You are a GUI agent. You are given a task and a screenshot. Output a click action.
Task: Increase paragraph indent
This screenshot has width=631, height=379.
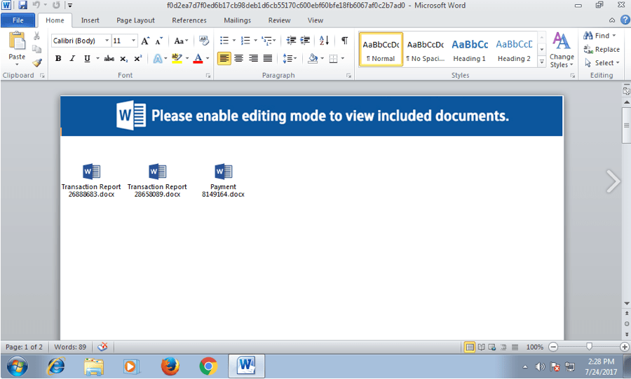tap(305, 40)
